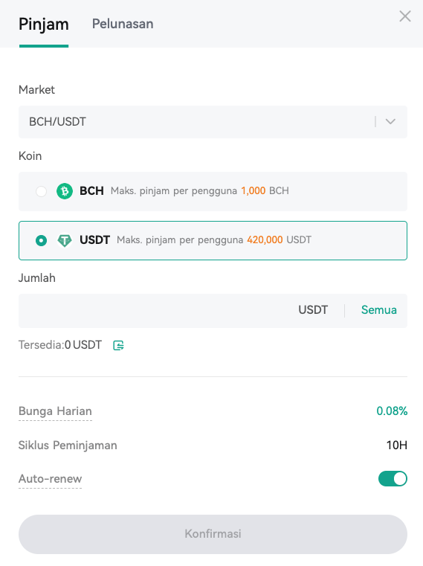Open the Market dropdown chevron
Image resolution: width=423 pixels, height=566 pixels.
[x=390, y=122]
